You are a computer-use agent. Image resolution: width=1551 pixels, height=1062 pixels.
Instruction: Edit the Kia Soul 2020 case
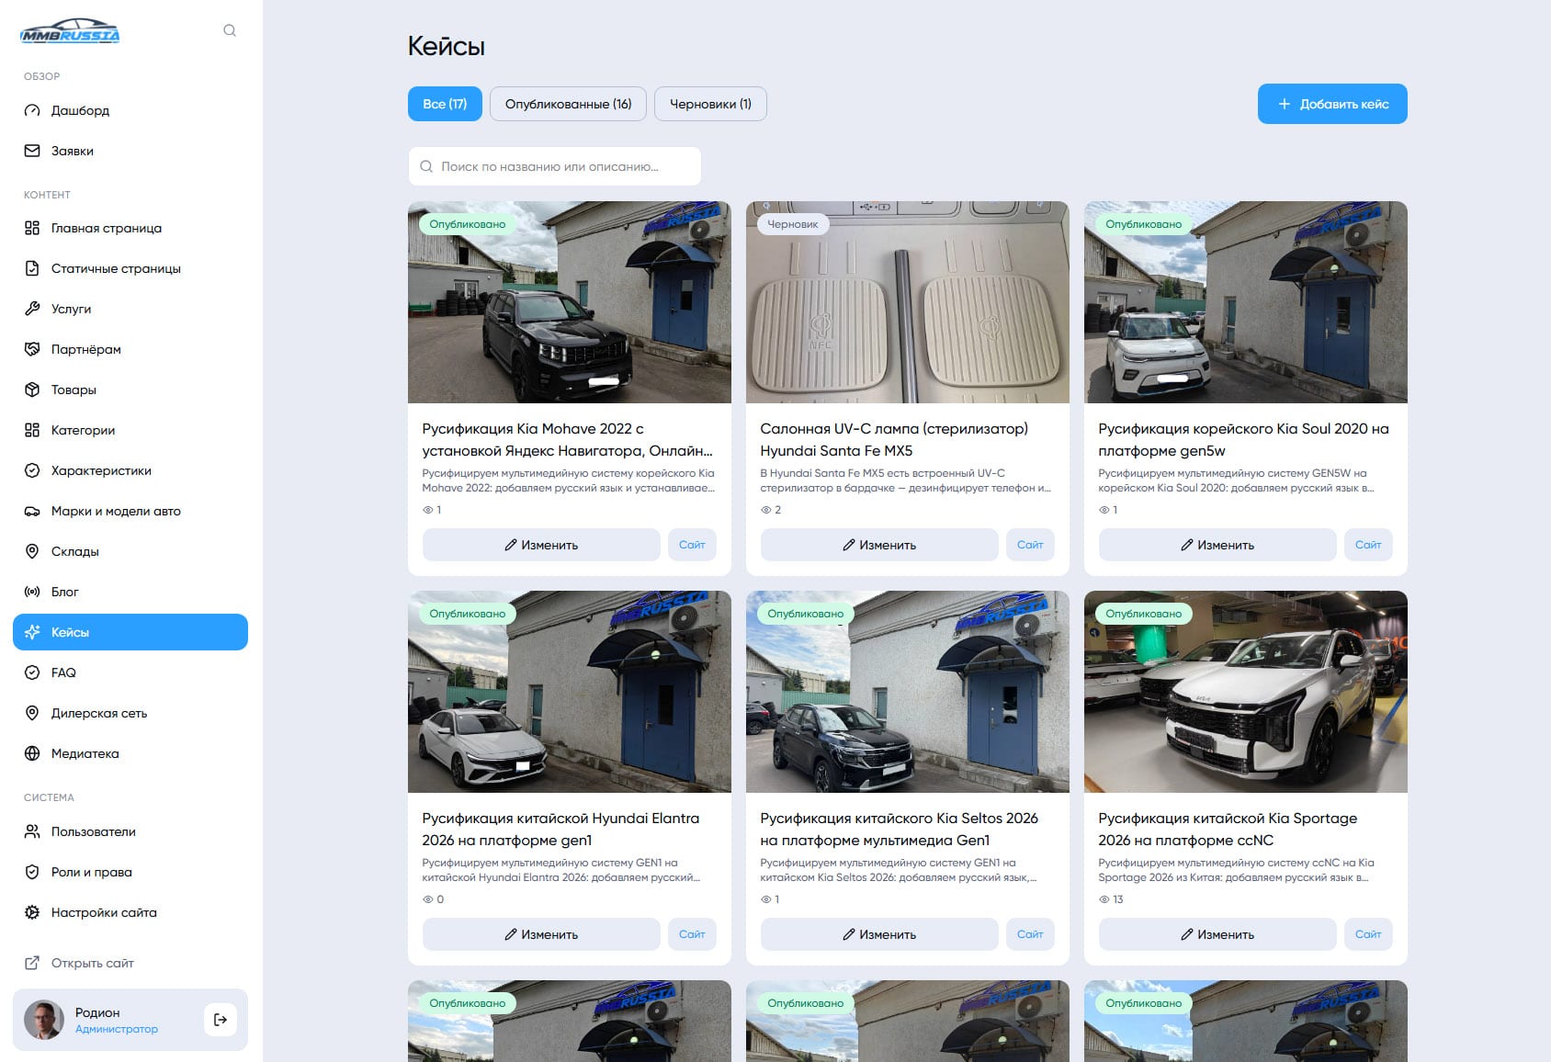(x=1217, y=545)
